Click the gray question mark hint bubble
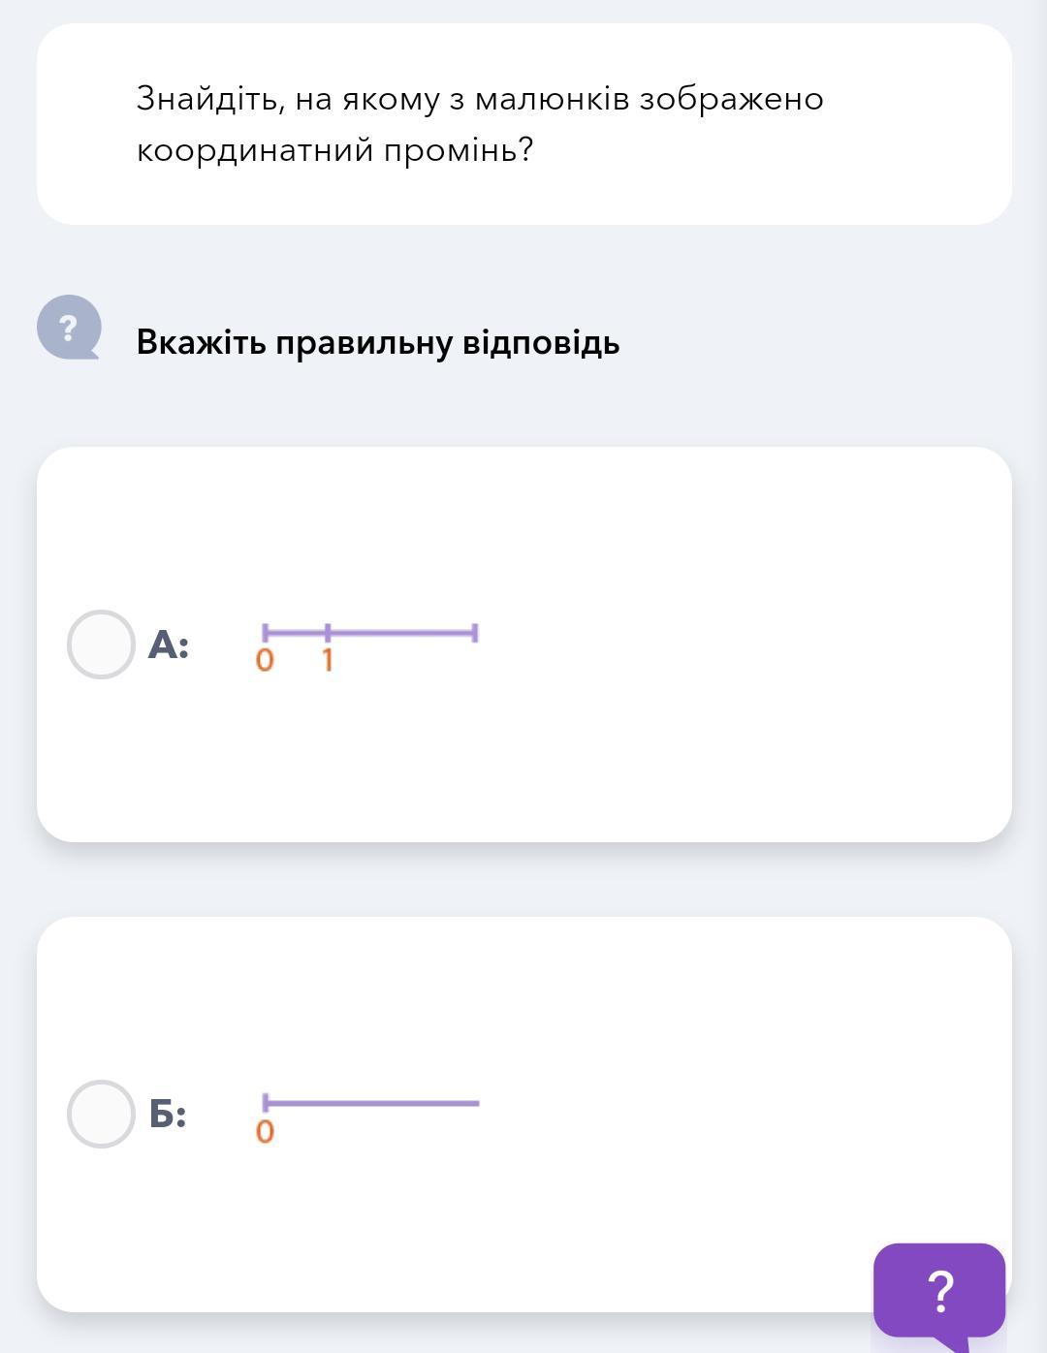This screenshot has height=1353, width=1047. 69,328
